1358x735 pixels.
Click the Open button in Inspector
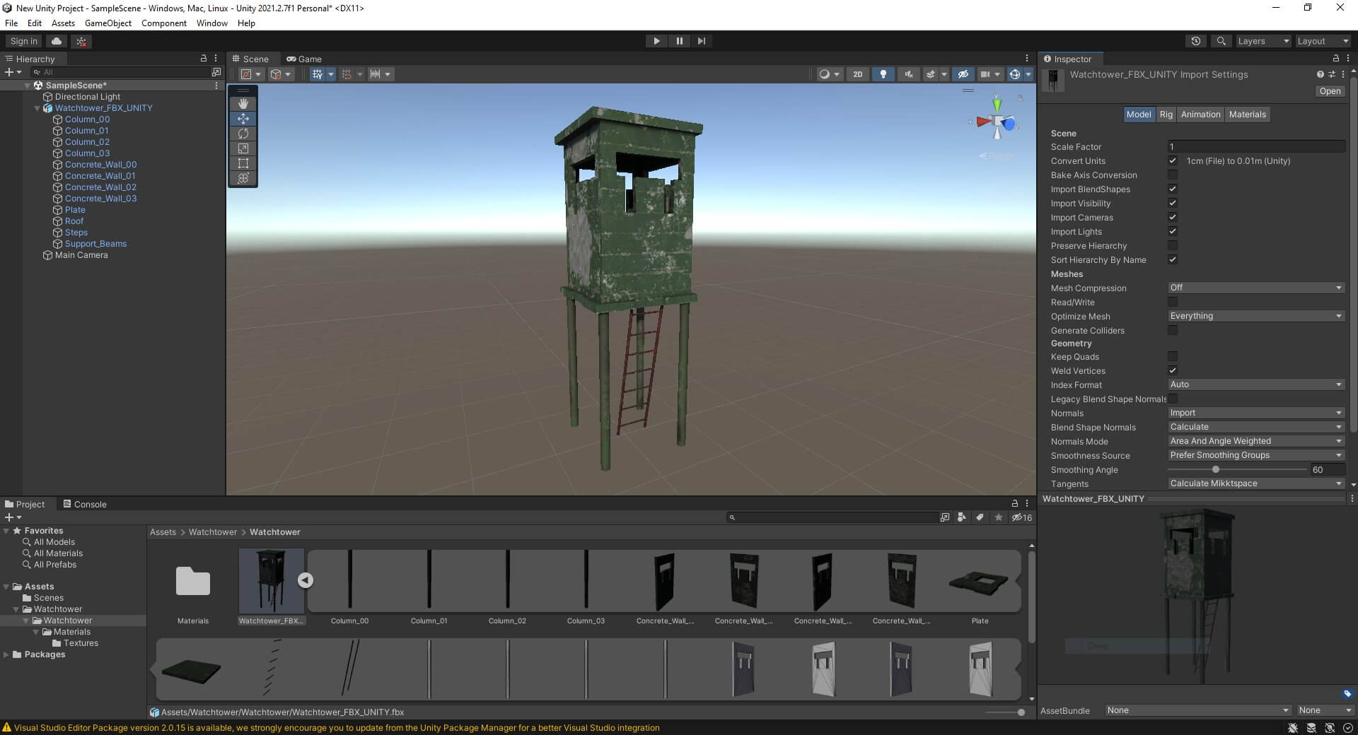1329,91
